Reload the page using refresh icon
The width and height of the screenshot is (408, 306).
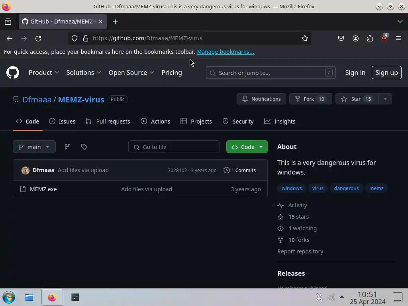click(x=38, y=39)
